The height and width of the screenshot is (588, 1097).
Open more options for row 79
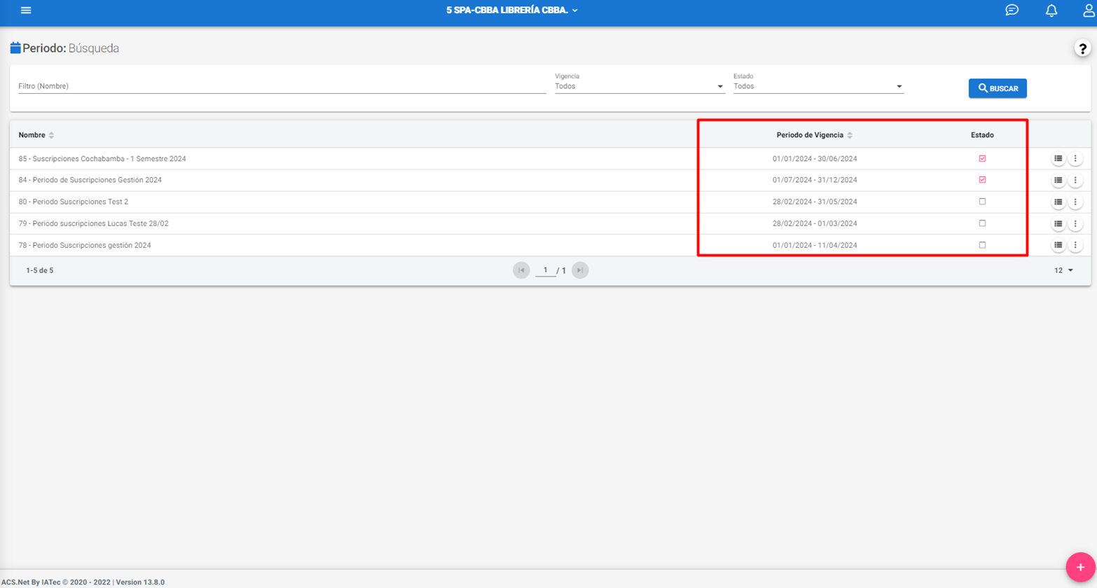click(x=1075, y=224)
